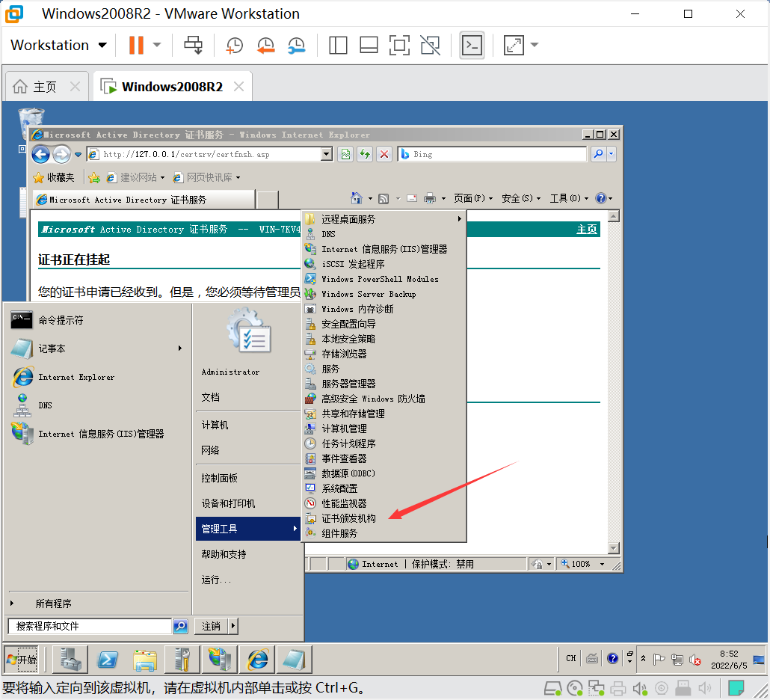The height and width of the screenshot is (700, 770).
Task: Open the 安全(S) menu
Action: 520,198
